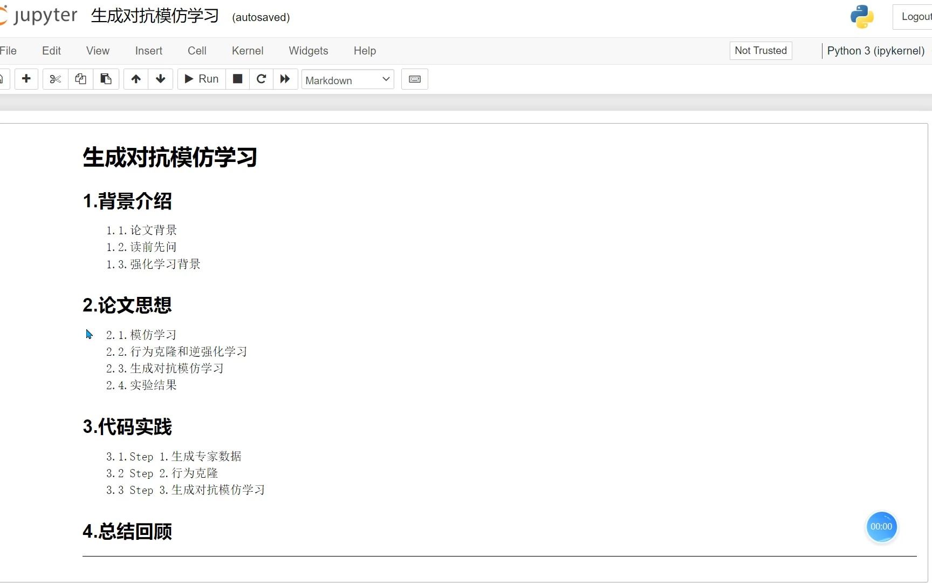Run the current cell

tap(202, 79)
